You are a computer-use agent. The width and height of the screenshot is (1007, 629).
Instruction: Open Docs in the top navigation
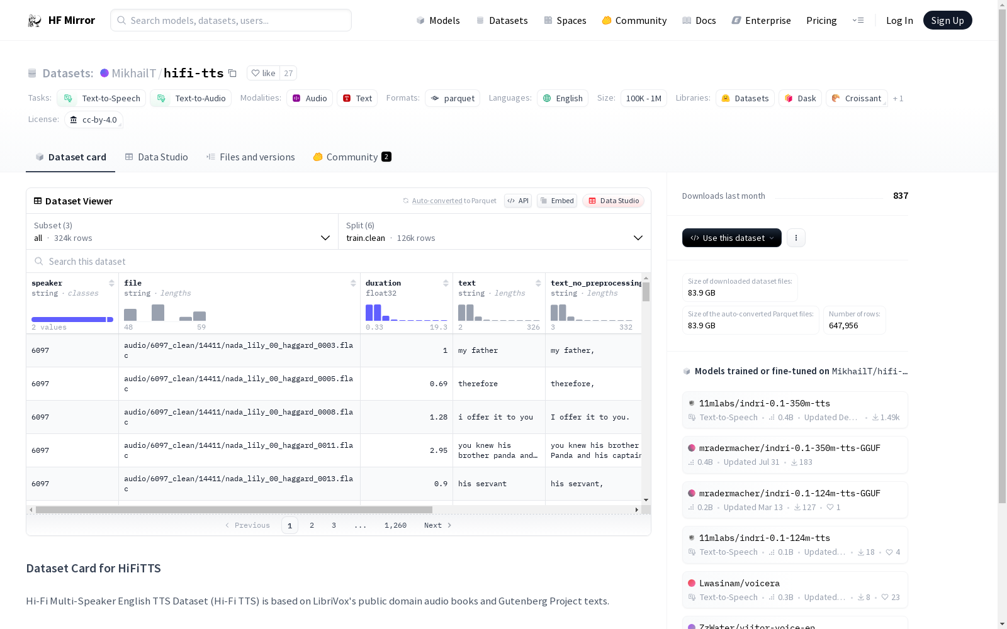tap(699, 21)
